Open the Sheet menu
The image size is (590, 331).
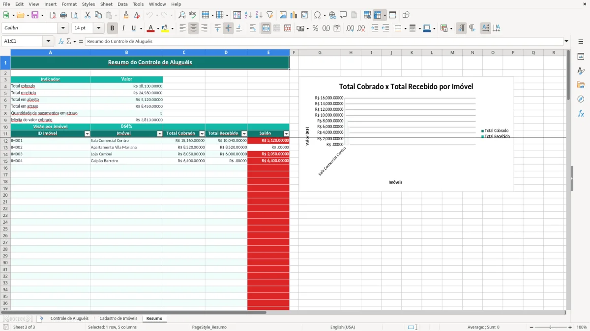tap(106, 4)
